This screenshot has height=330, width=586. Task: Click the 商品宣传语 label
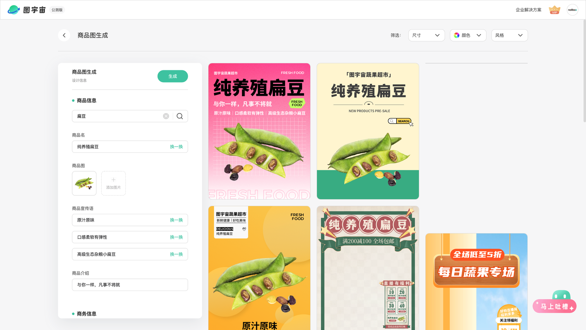pyautogui.click(x=83, y=208)
